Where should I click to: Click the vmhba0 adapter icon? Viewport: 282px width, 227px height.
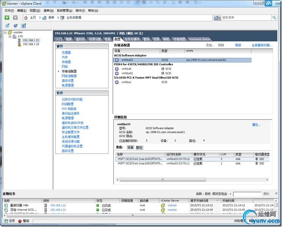point(117,69)
